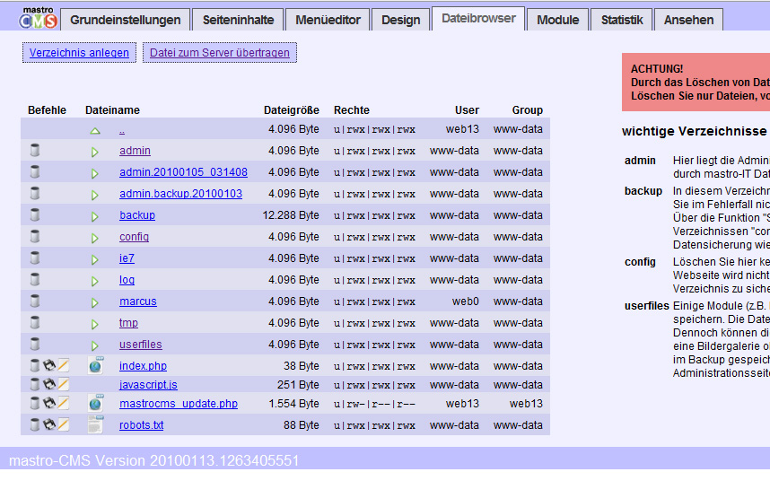Click trash icon for admin.20100105_031408
Screen dimensions: 770x498
point(35,172)
